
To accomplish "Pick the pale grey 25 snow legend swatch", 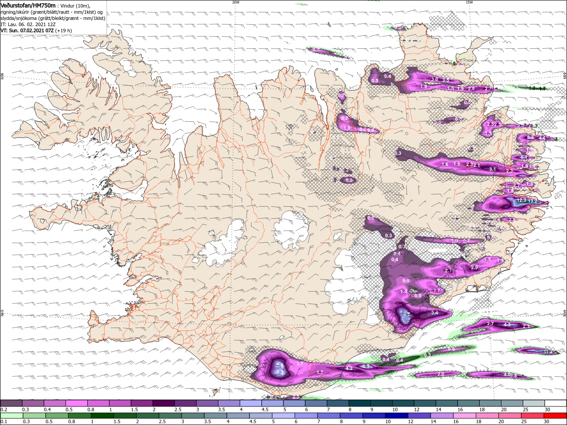I will pyautogui.click(x=534, y=403).
